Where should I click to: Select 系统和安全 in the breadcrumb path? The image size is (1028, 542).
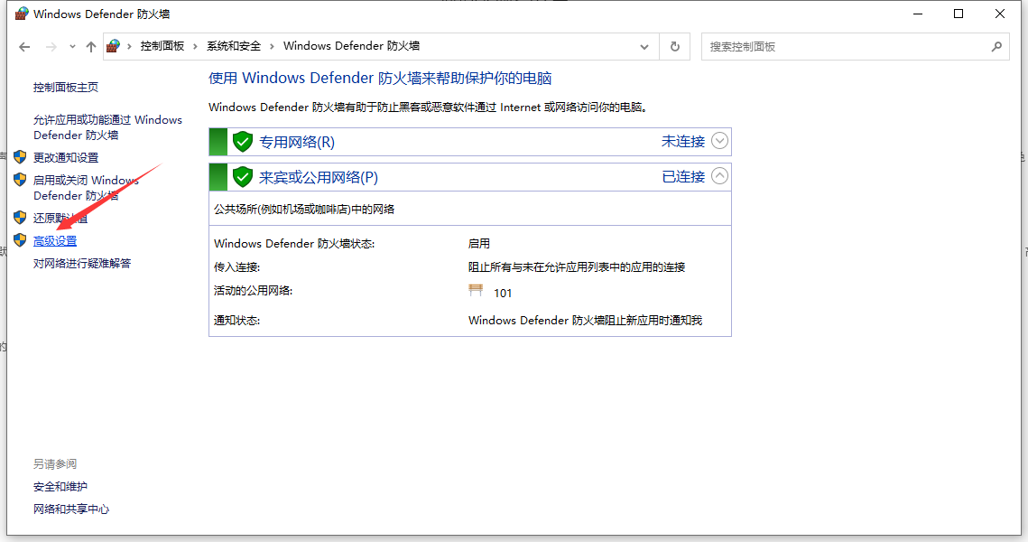(233, 46)
